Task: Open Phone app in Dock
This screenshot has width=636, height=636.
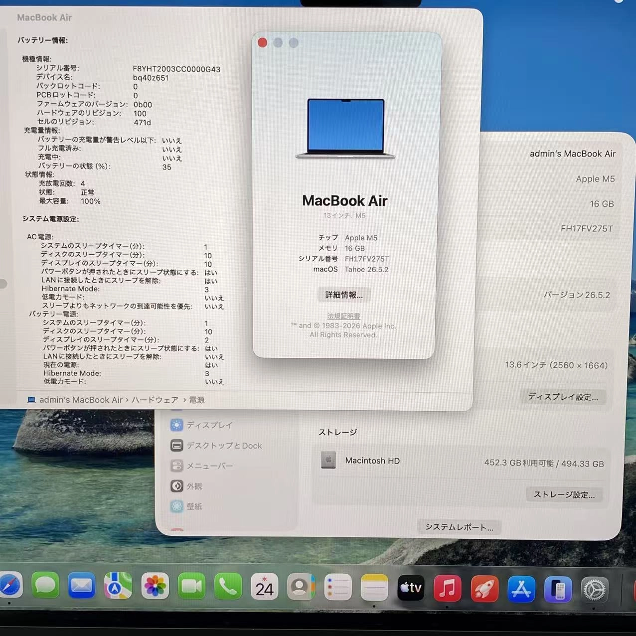Action: 228,586
